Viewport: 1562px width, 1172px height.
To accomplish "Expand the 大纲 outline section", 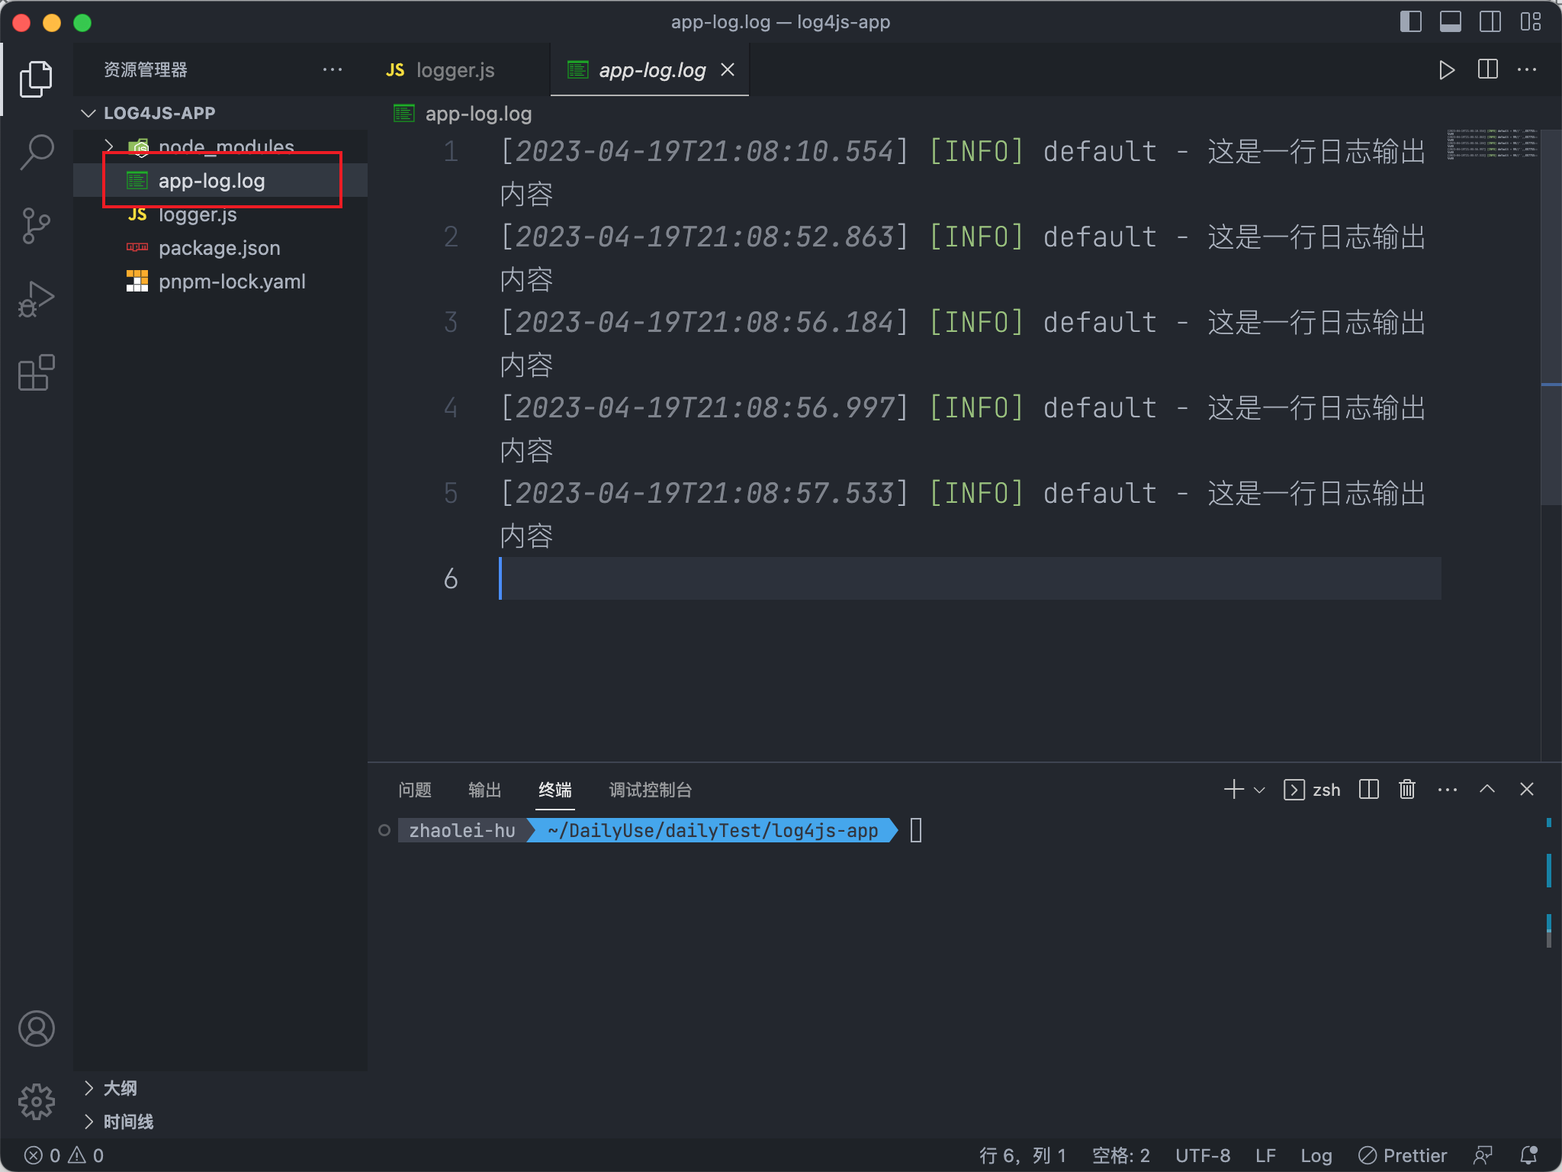I will (120, 1088).
